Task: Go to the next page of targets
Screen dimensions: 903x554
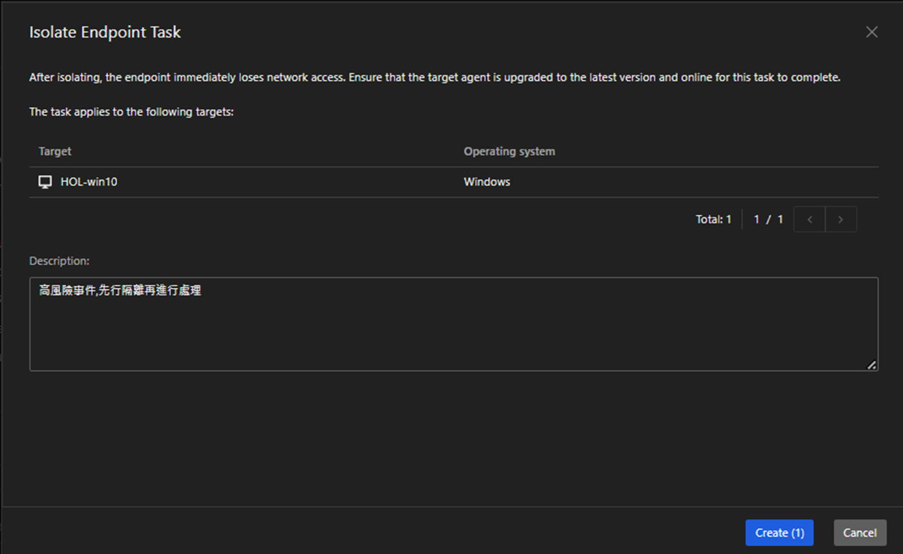Action: (841, 220)
